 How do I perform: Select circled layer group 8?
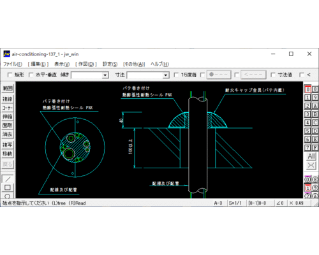(315, 180)
